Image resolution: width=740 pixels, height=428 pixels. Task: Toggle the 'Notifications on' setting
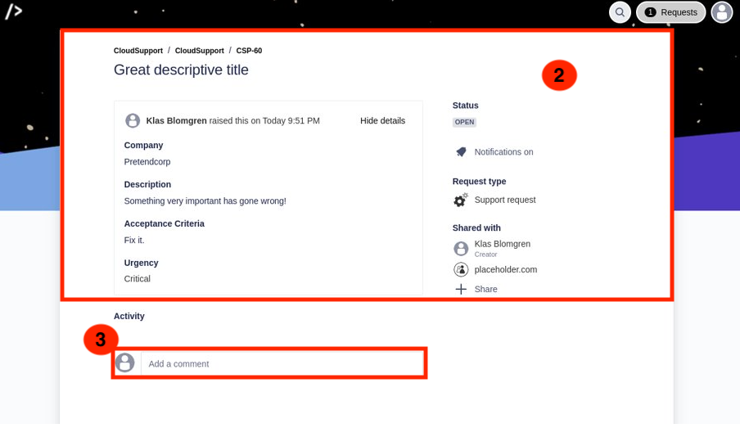click(x=503, y=152)
